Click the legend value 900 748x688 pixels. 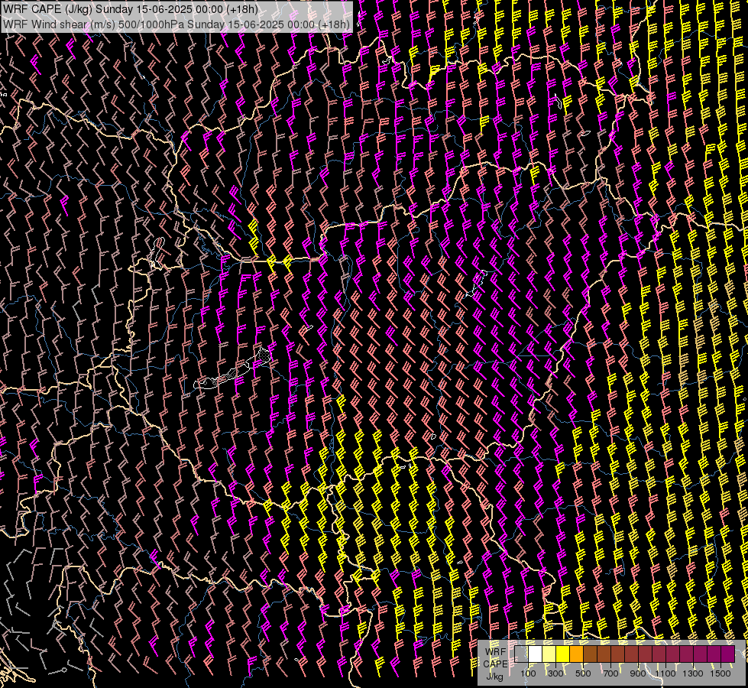(638, 673)
